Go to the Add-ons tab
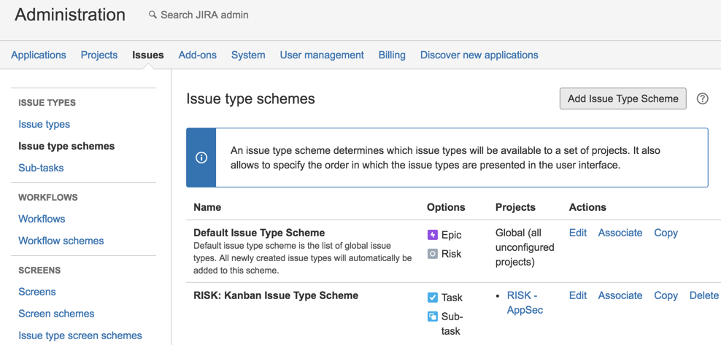Viewport: 721px width, 345px height. pyautogui.click(x=197, y=55)
